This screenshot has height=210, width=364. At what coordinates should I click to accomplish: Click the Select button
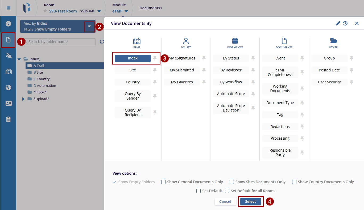[x=250, y=202]
